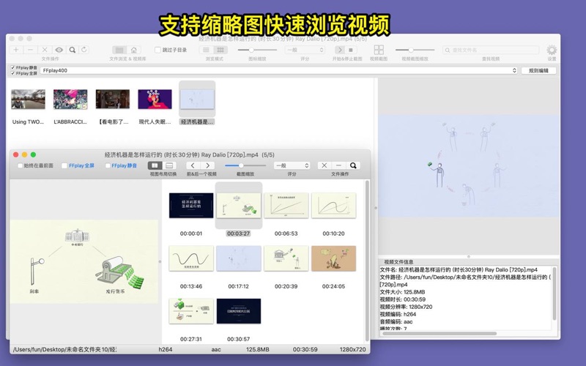The width and height of the screenshot is (586, 366).
Task: Click the refresh arrow icon in main toolbar
Action: click(x=84, y=50)
